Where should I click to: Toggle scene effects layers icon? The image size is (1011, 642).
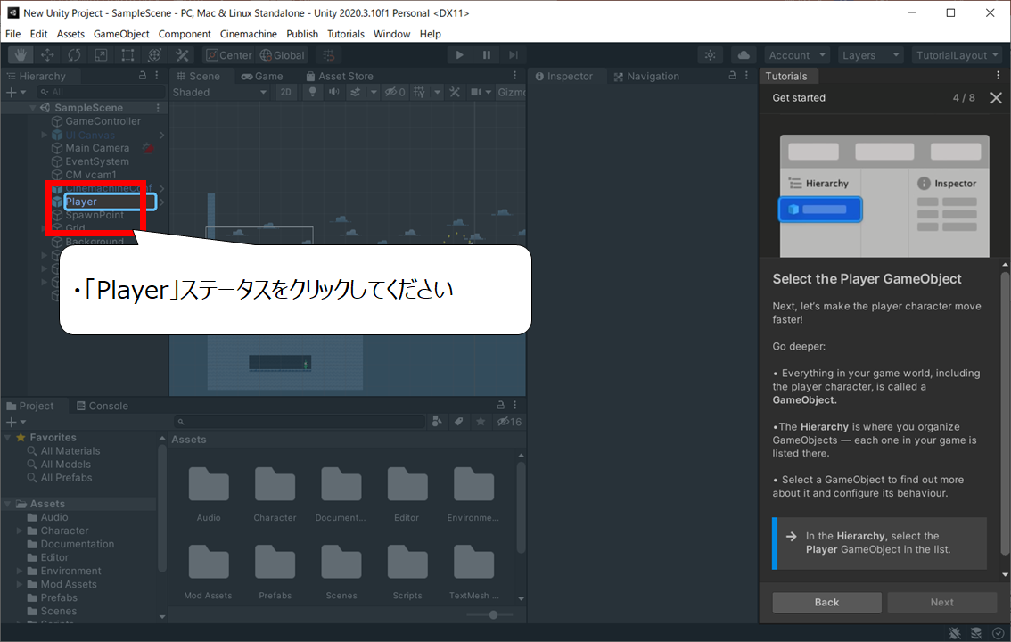(355, 92)
